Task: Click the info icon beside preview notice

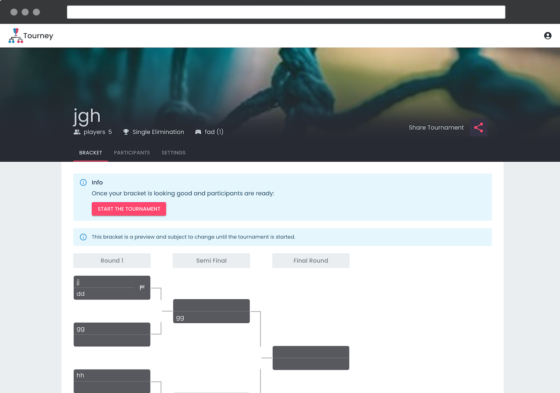Action: [83, 237]
